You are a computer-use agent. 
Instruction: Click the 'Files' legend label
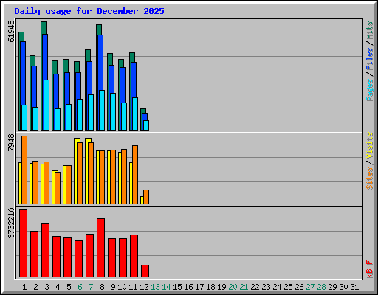pyautogui.click(x=369, y=59)
